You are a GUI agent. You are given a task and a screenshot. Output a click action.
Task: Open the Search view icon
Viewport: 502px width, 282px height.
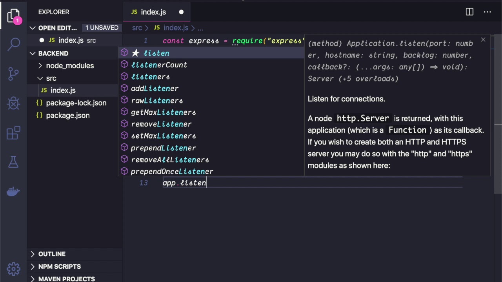coord(14,44)
